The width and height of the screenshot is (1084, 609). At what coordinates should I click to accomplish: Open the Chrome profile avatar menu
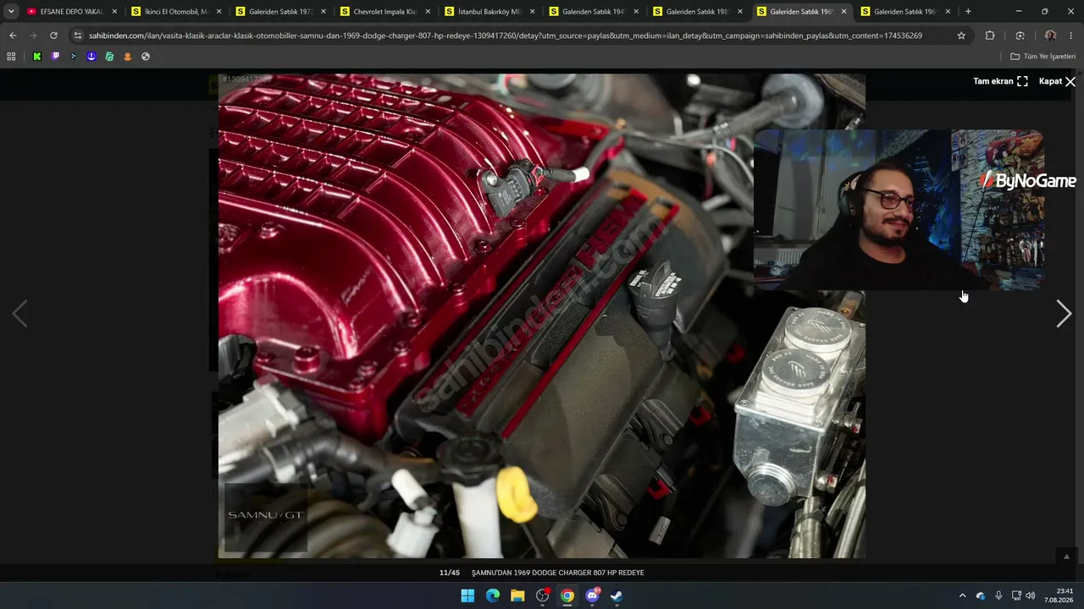pyautogui.click(x=1050, y=36)
